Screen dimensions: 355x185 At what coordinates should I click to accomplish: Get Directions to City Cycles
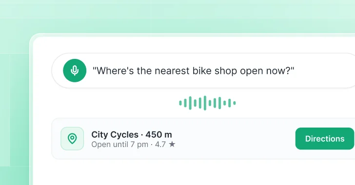325,139
